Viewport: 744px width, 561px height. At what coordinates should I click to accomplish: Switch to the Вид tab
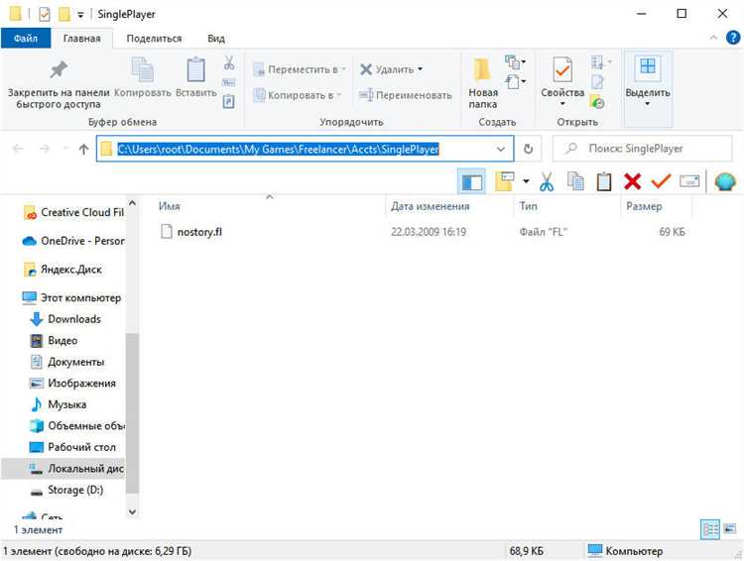(x=216, y=39)
